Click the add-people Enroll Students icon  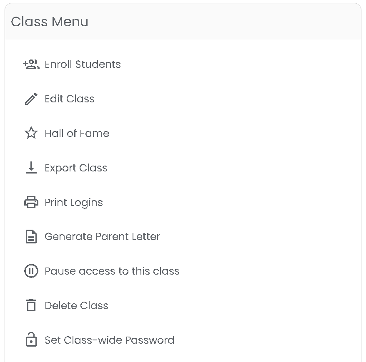pyautogui.click(x=31, y=64)
